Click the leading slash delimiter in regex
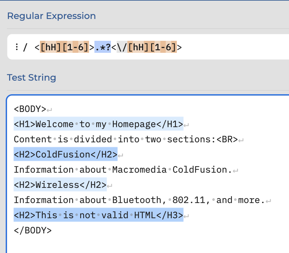The width and height of the screenshot is (289, 253). (x=25, y=47)
